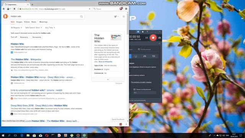Image resolution: width=245 pixels, height=138 pixels.
Task: Click the DuckDuckGo logo icon
Action: coord(5,16)
